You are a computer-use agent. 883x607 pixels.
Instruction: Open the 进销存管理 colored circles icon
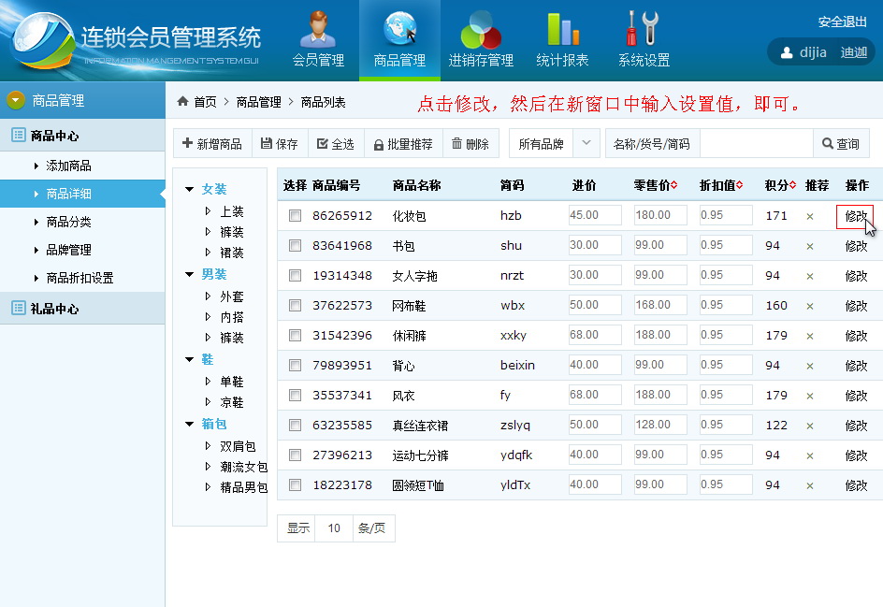click(x=481, y=29)
